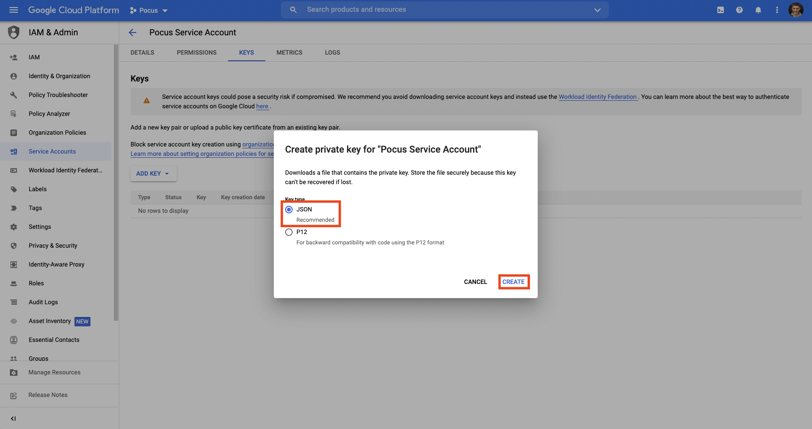Open the LOGS tab
Screen dimensions: 812x429
click(332, 53)
